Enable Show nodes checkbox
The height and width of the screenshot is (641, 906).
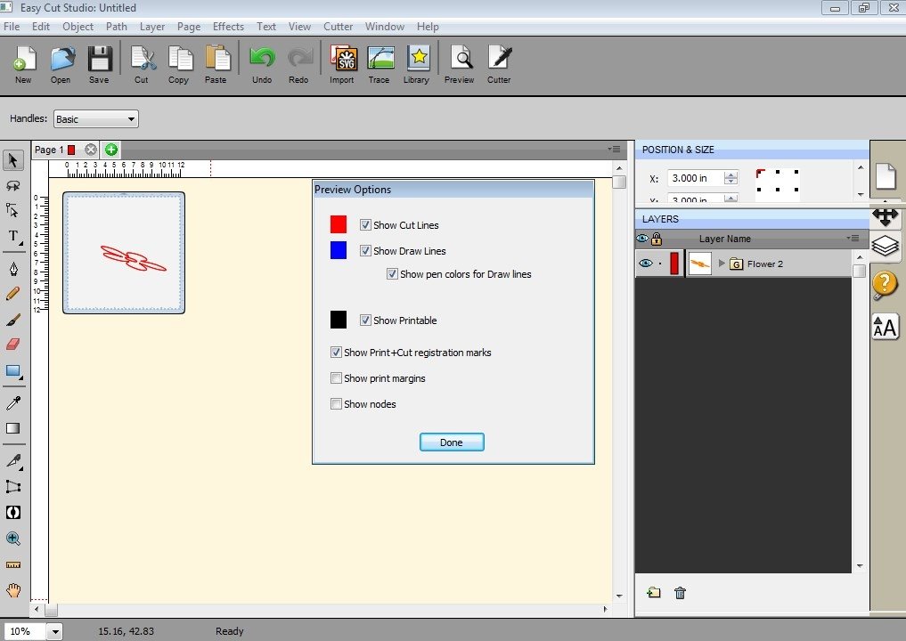pos(336,403)
